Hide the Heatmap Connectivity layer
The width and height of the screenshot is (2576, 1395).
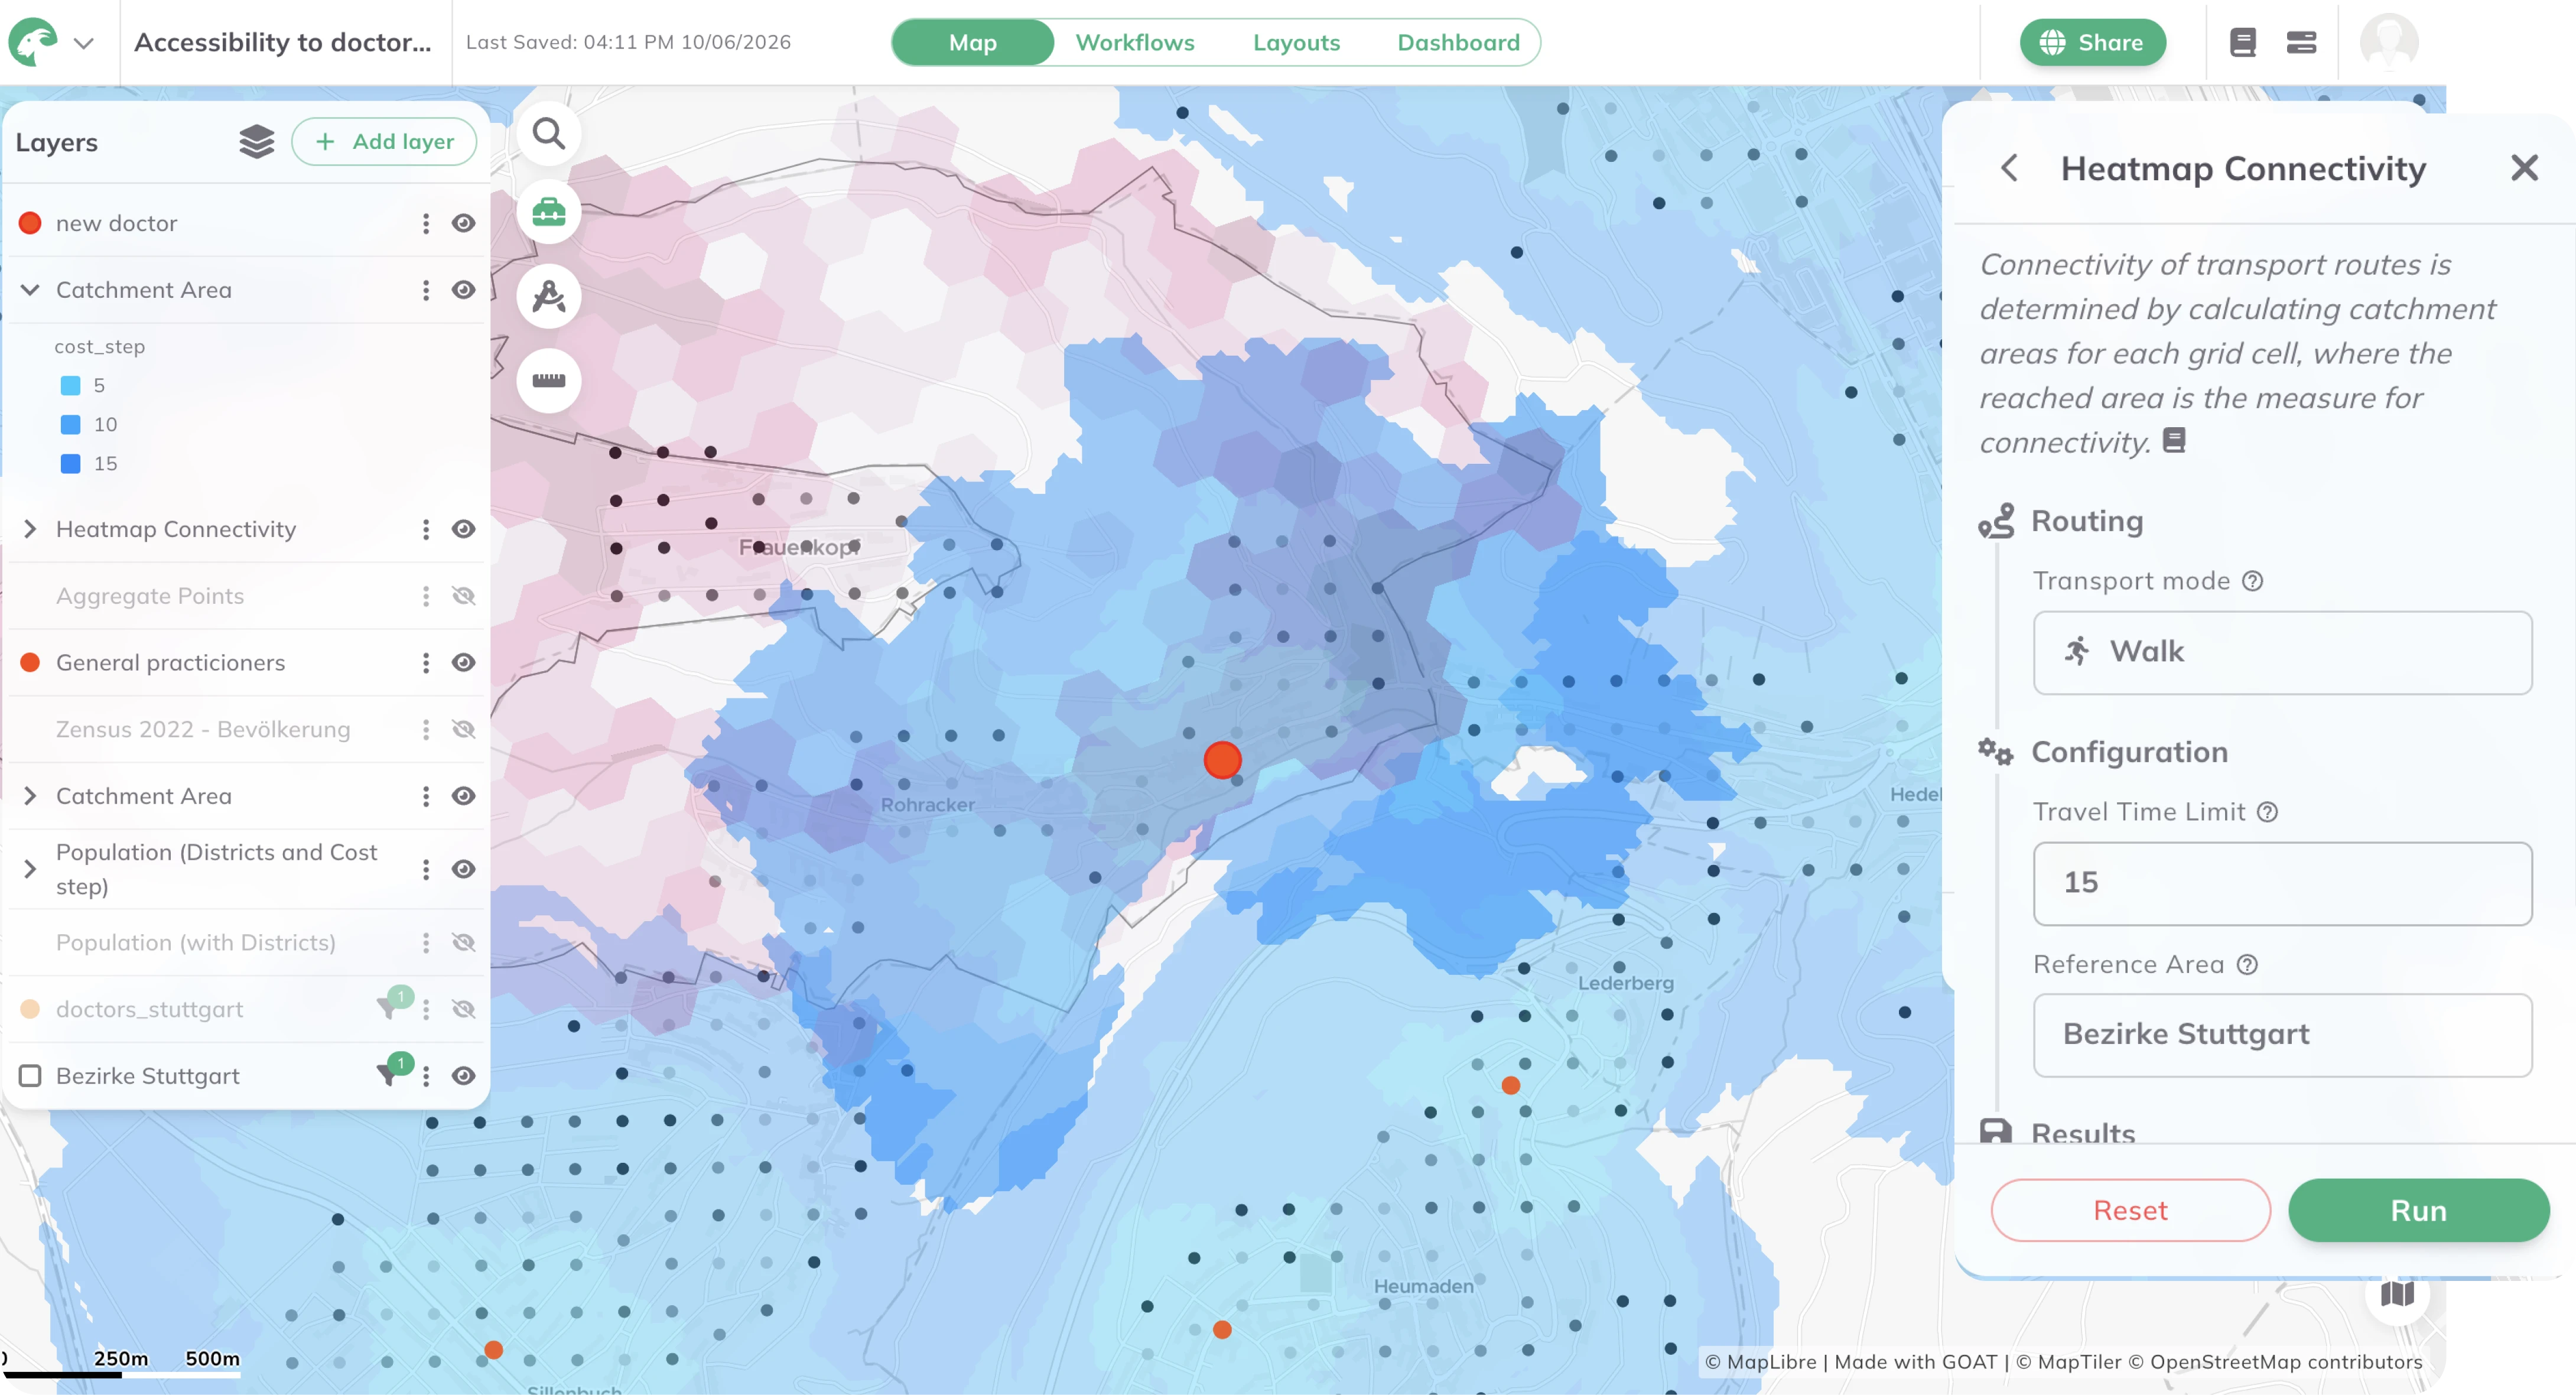(x=463, y=529)
